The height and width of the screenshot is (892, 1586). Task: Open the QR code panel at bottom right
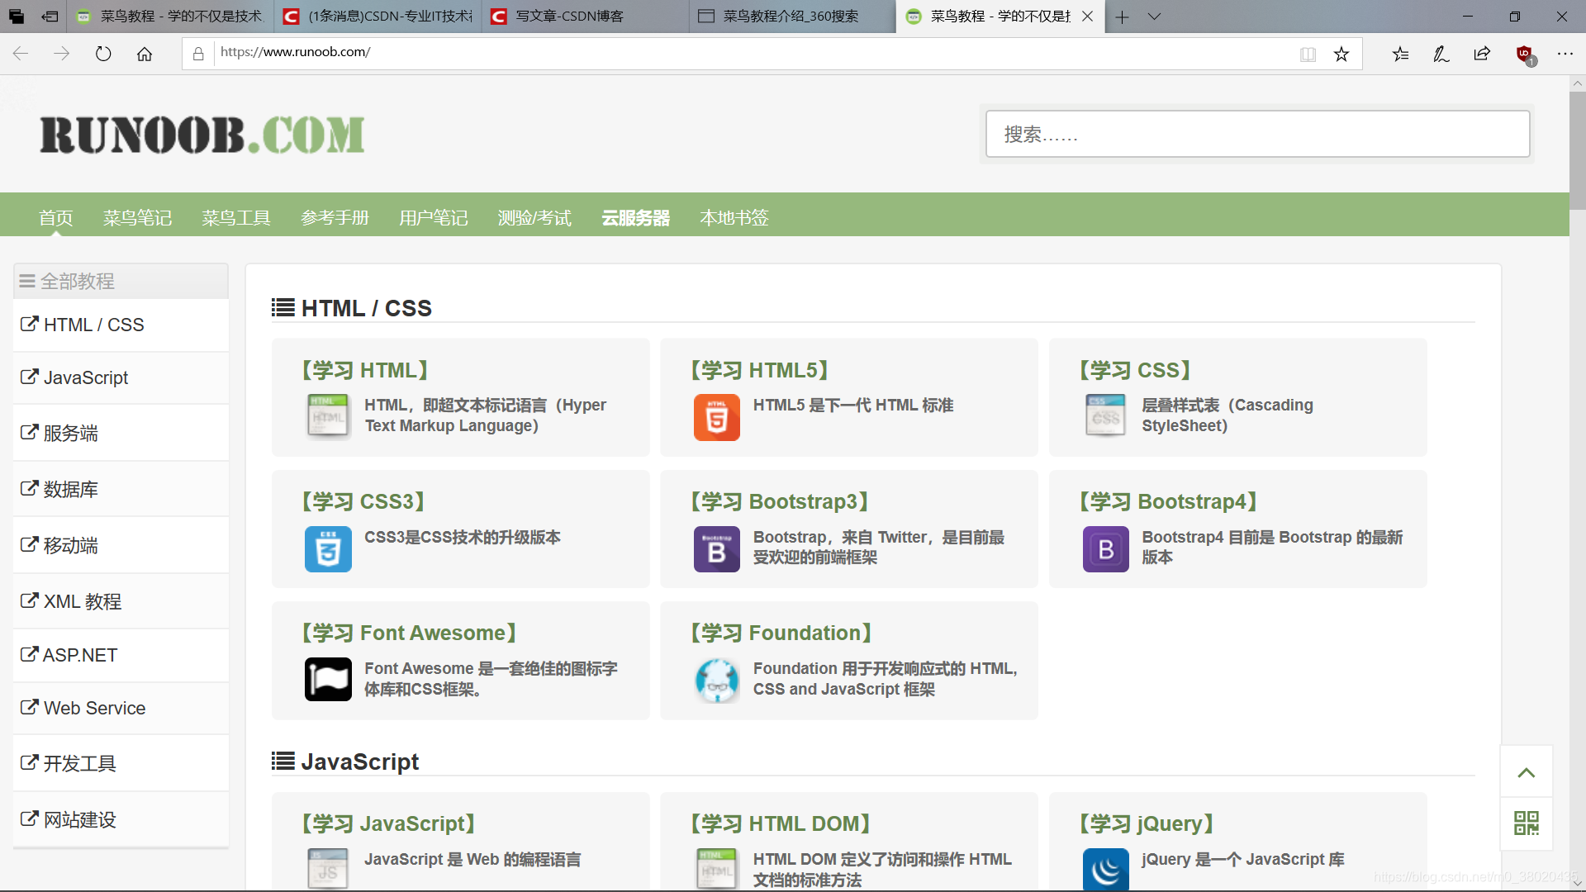coord(1527,823)
